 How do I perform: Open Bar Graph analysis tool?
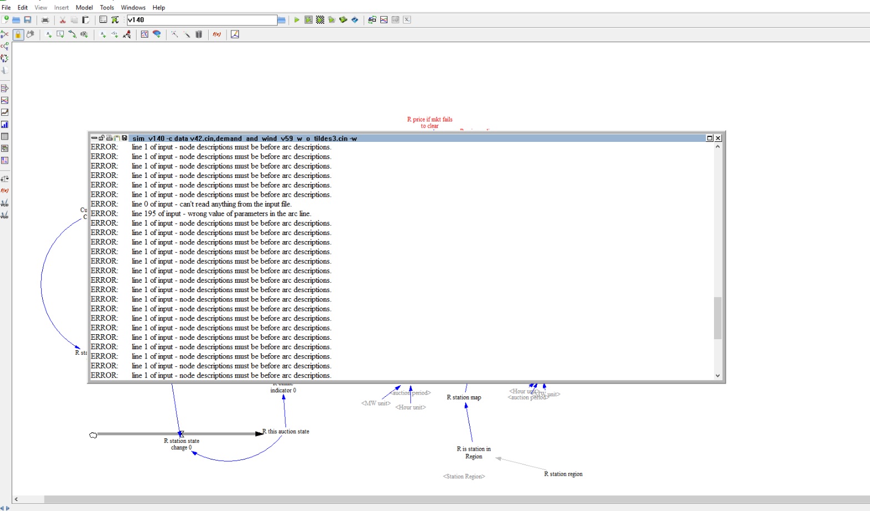[x=5, y=125]
